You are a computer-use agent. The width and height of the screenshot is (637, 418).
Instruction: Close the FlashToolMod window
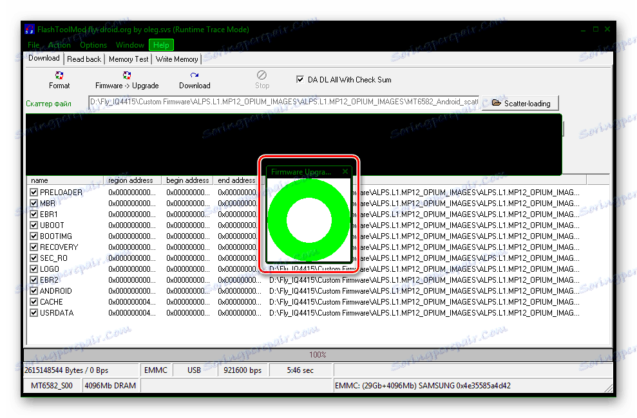[x=607, y=29]
